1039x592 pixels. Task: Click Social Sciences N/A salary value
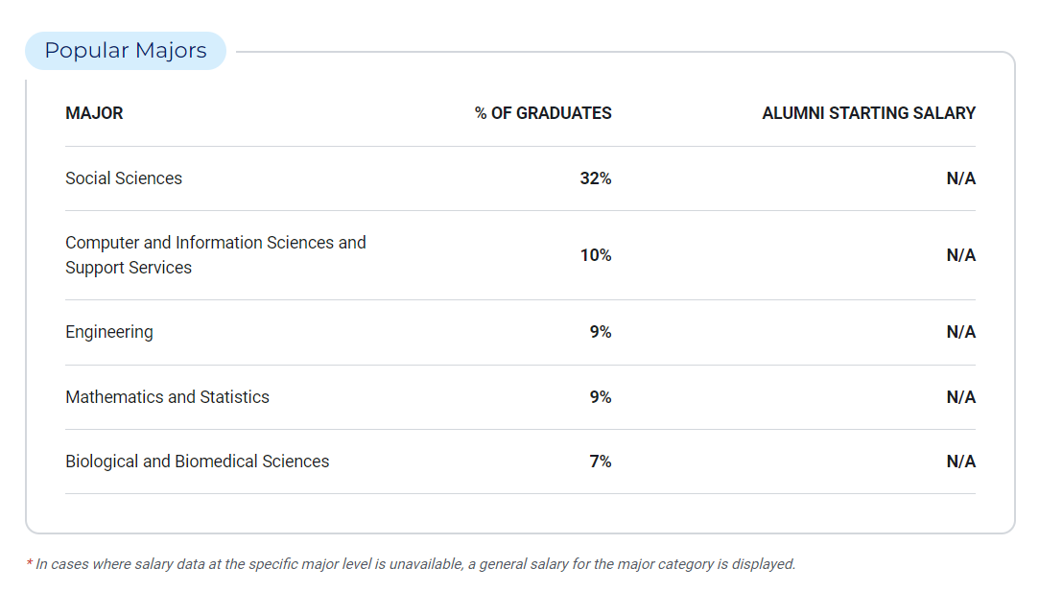(960, 178)
